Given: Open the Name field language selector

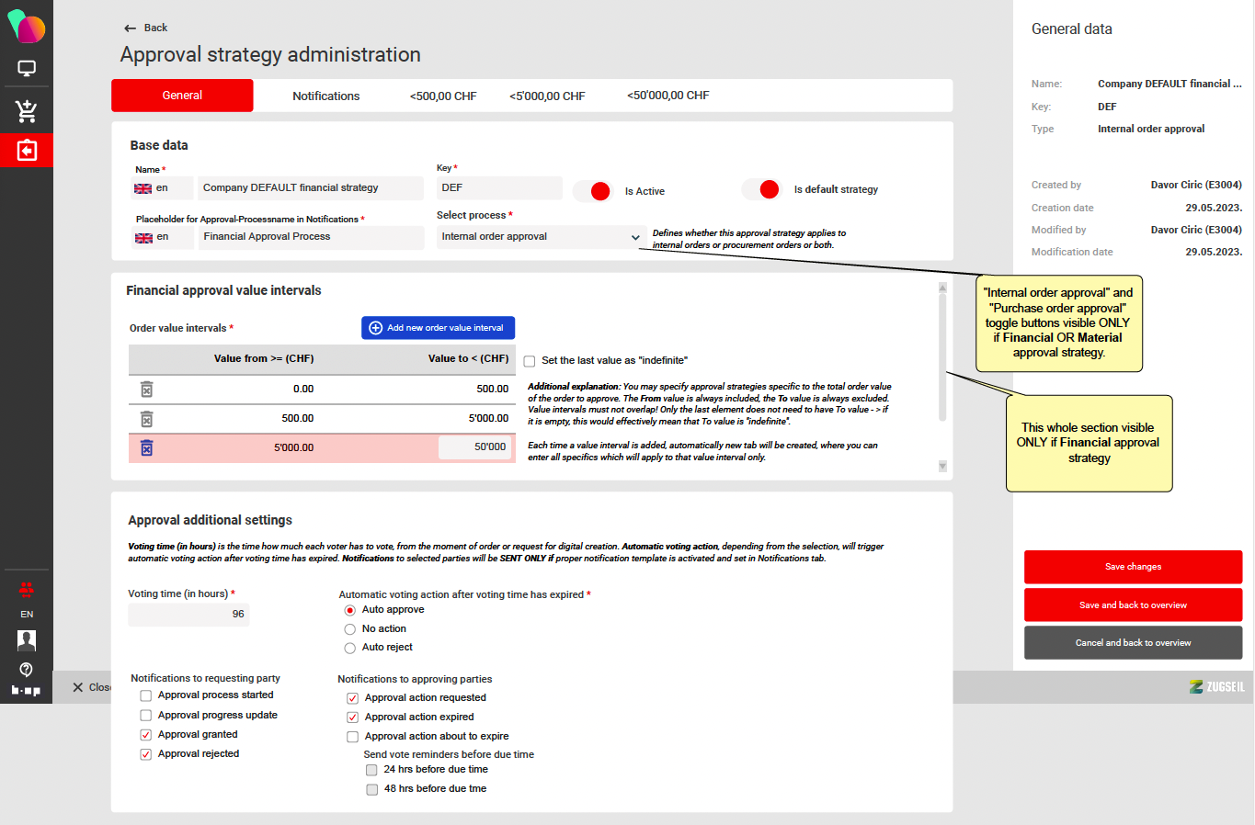Looking at the screenshot, I should tap(163, 188).
